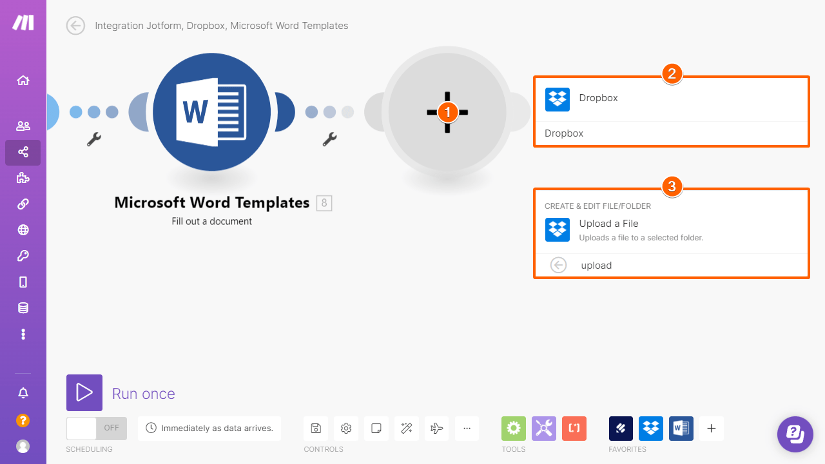
Task: Select the Microsoft Word Templates module
Action: click(212, 112)
